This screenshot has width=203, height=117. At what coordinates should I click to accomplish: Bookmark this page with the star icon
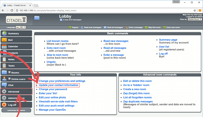[x=195, y=10]
